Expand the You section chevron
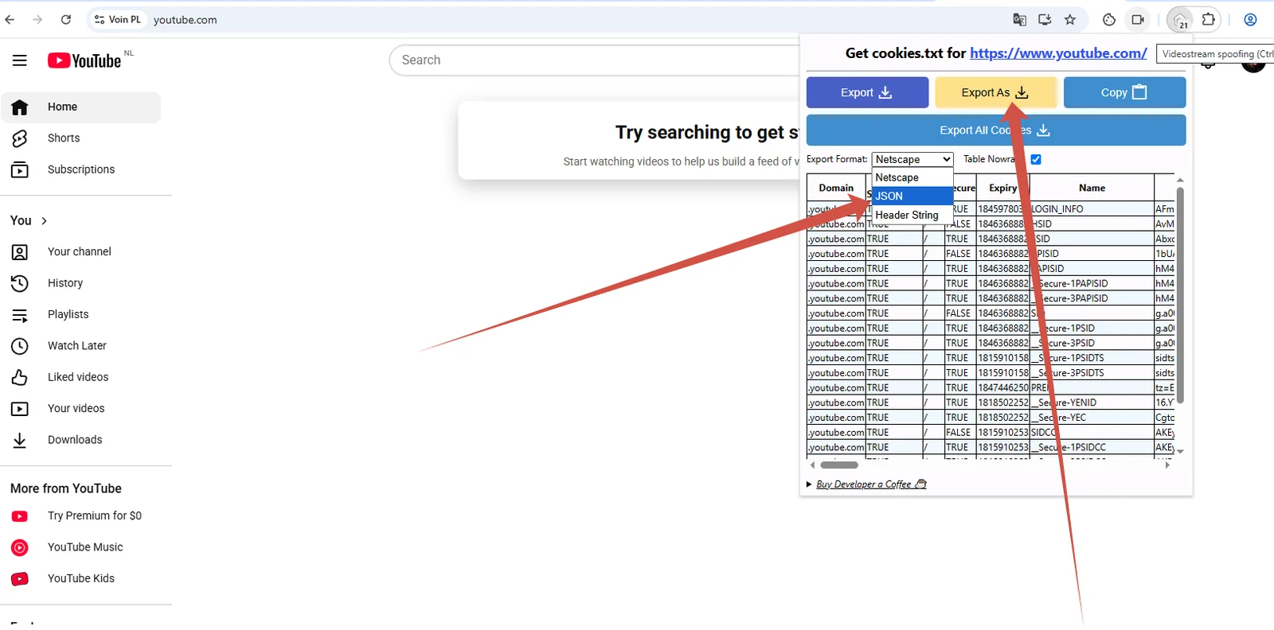 [x=44, y=221]
